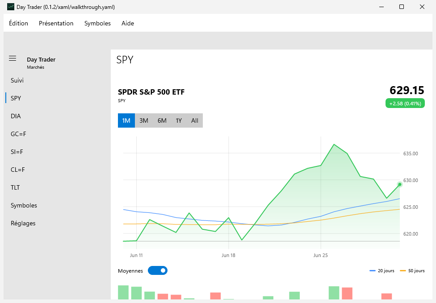Viewport: 436px width, 303px height.
Task: Click the 50 jours legend entry
Action: click(412, 271)
